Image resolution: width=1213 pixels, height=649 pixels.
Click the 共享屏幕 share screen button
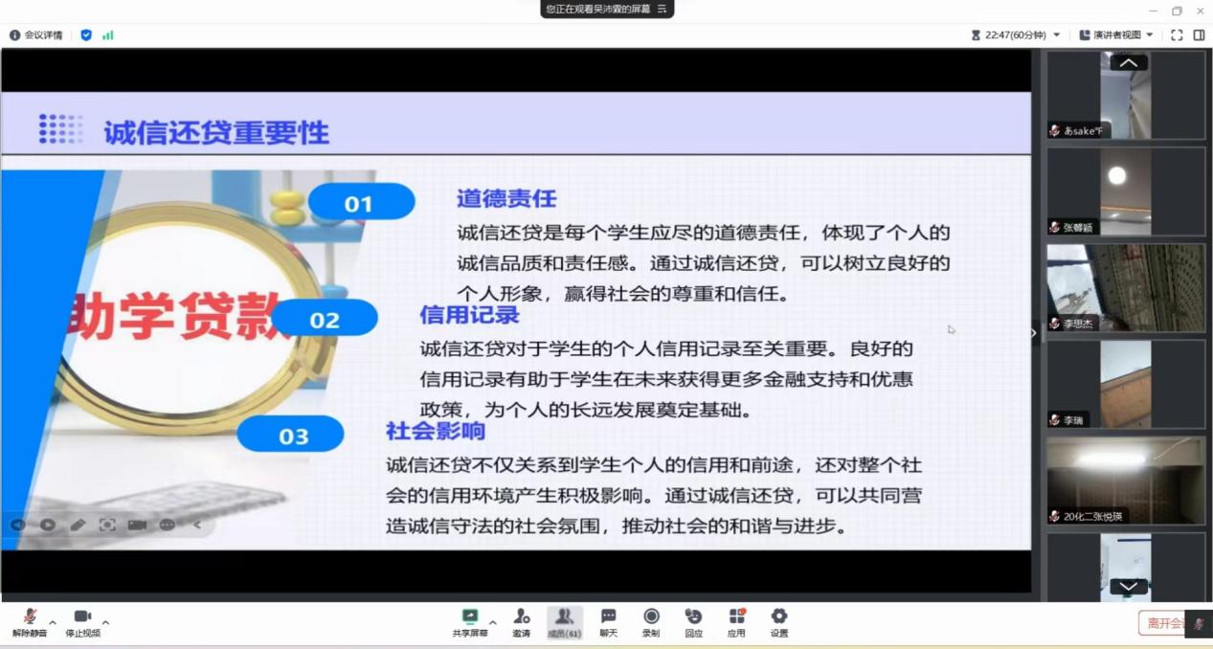[x=469, y=621]
